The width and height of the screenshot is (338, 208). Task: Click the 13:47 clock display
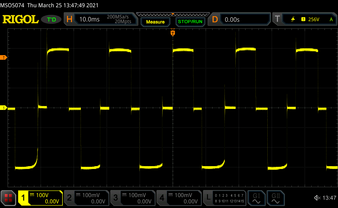[329, 198]
